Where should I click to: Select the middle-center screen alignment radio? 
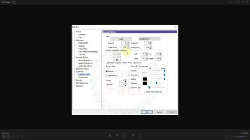coord(117,57)
